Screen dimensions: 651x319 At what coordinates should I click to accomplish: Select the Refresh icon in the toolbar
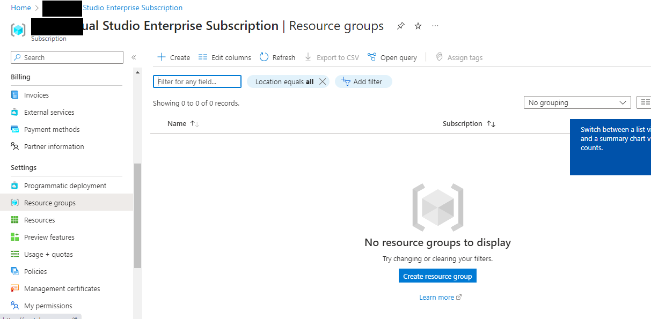point(262,57)
